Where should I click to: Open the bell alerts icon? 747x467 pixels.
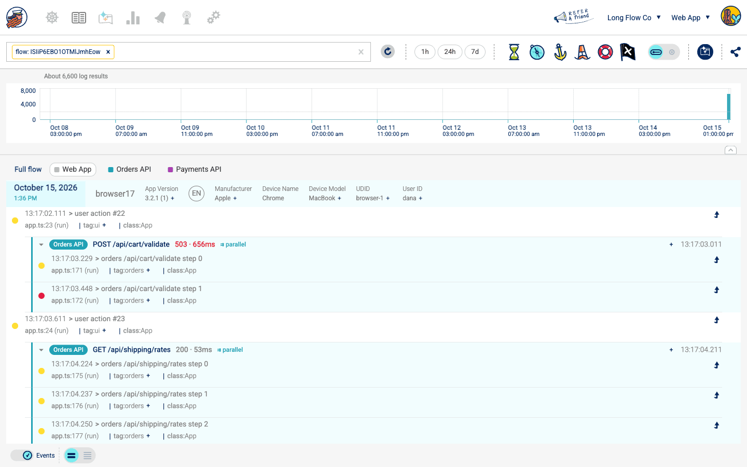point(160,18)
